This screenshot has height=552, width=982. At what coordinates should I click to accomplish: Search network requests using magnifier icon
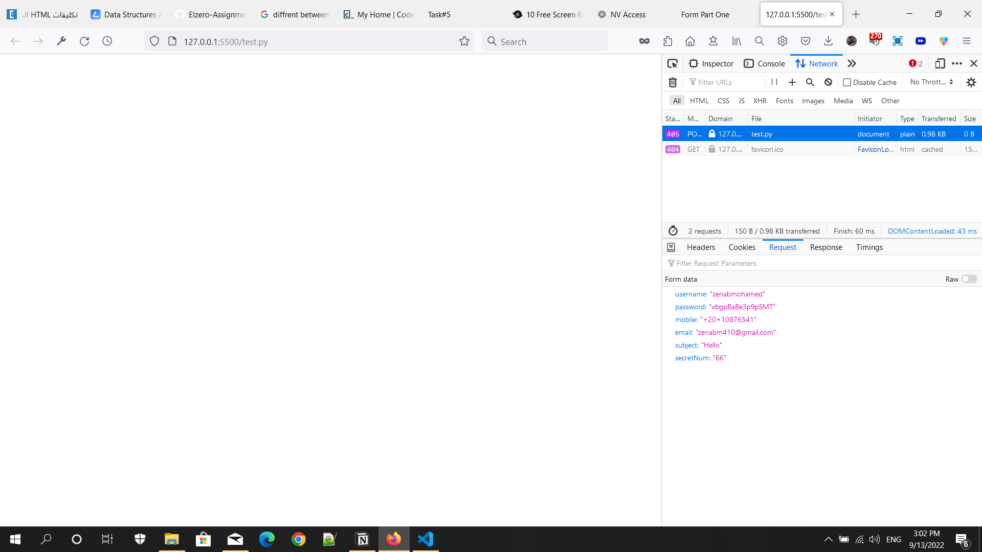click(810, 82)
